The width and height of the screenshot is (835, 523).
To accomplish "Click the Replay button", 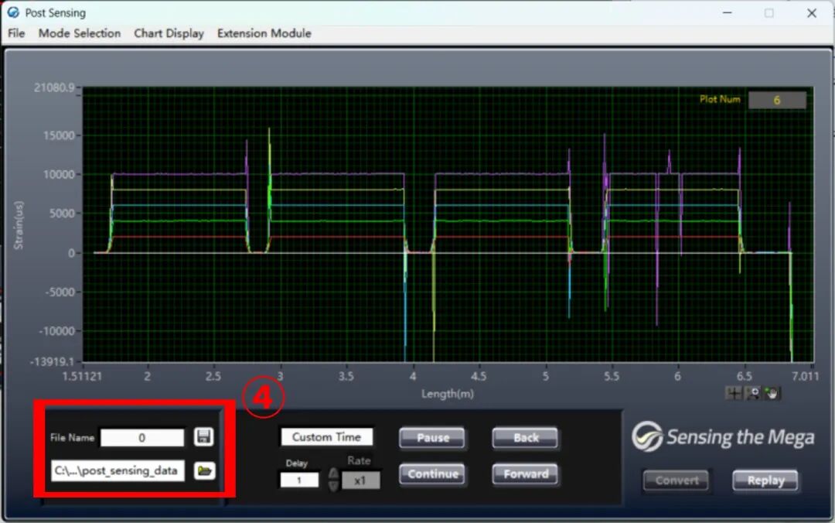I will click(765, 480).
